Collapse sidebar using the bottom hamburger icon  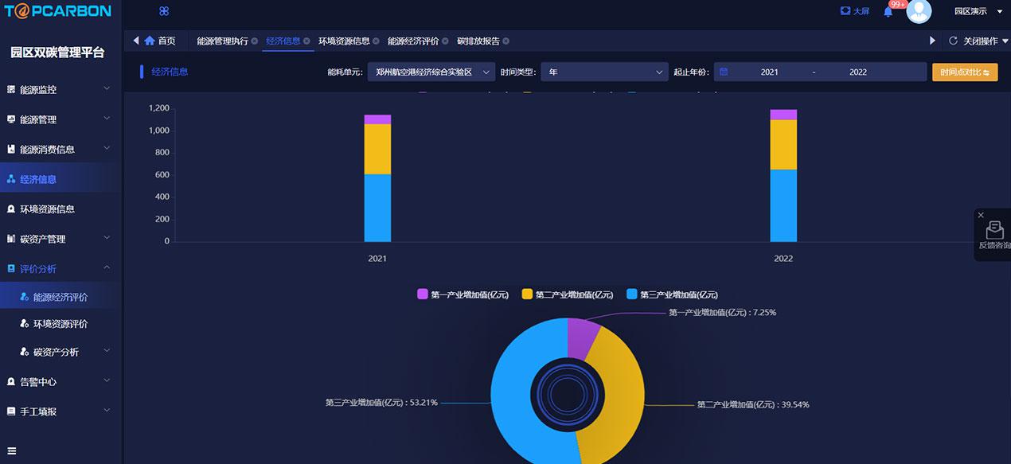click(11, 450)
